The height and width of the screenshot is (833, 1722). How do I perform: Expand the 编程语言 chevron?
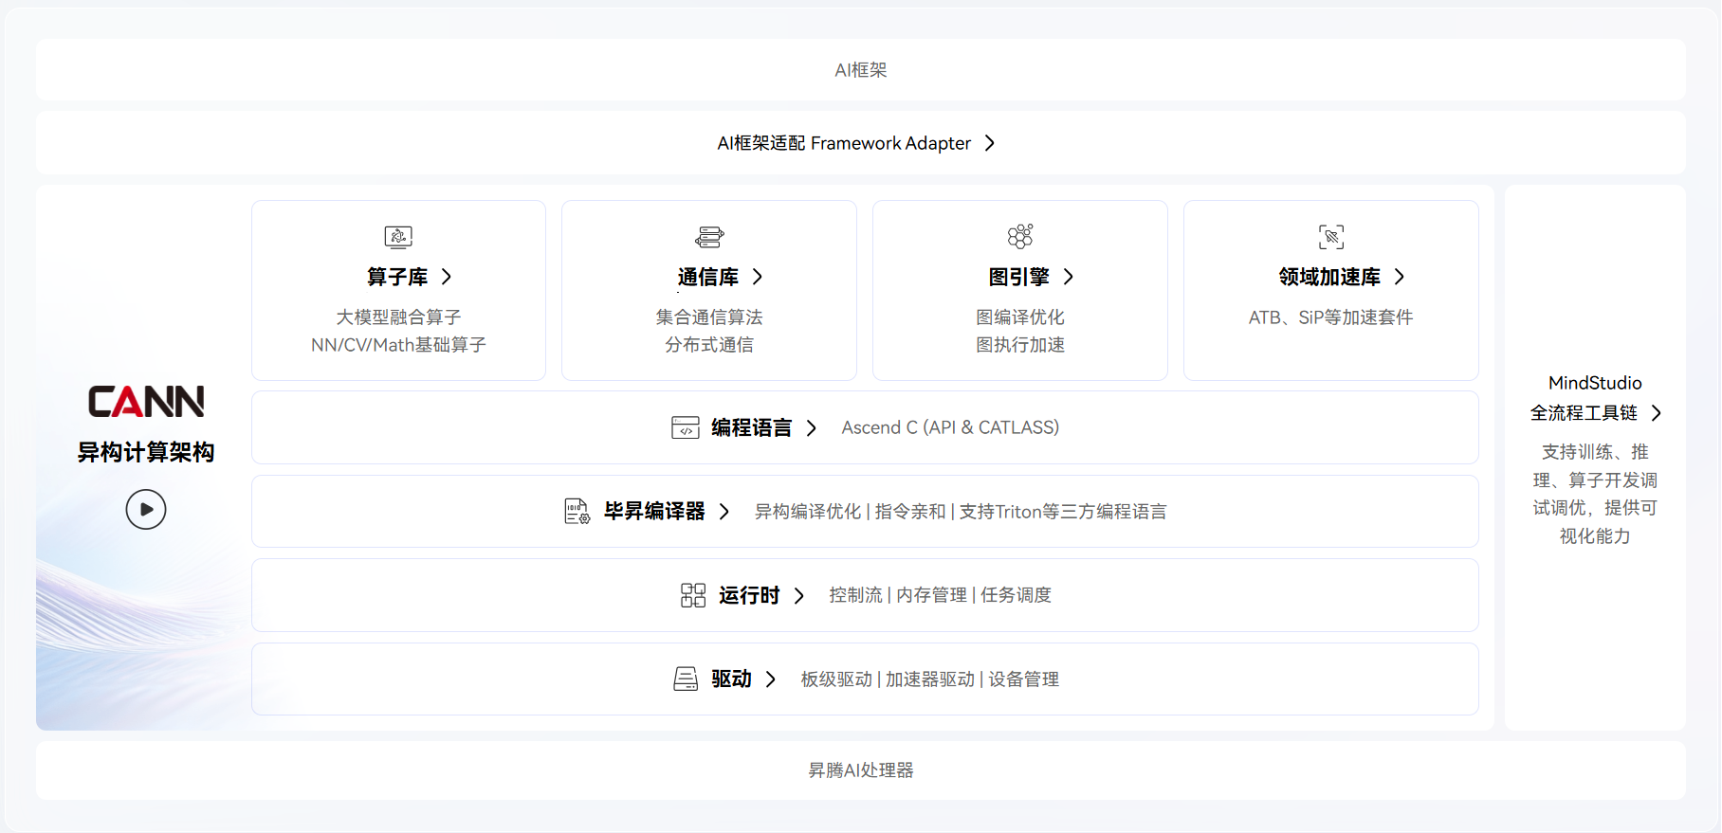[x=812, y=428]
